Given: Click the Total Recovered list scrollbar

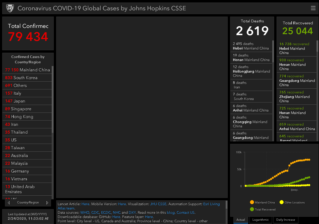Looking at the screenshot, I should coord(317,46).
